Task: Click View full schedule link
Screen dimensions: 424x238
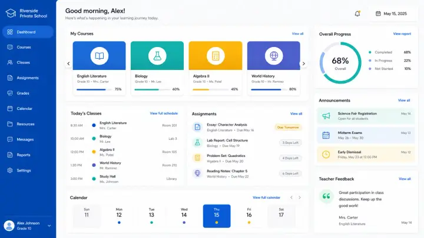Action: point(164,113)
